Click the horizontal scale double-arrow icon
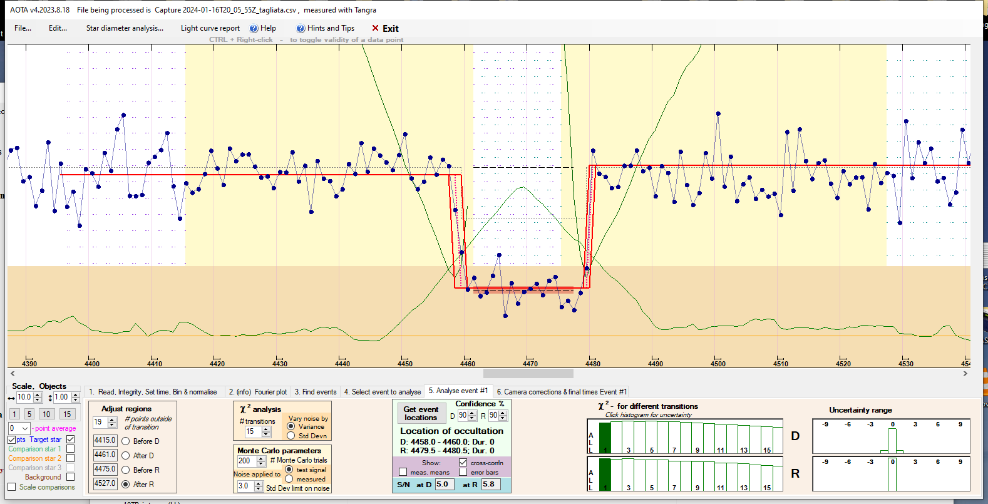 click(x=11, y=398)
